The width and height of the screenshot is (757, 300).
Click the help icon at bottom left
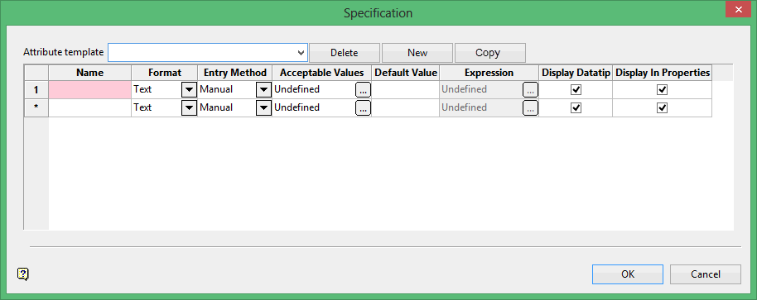point(23,274)
